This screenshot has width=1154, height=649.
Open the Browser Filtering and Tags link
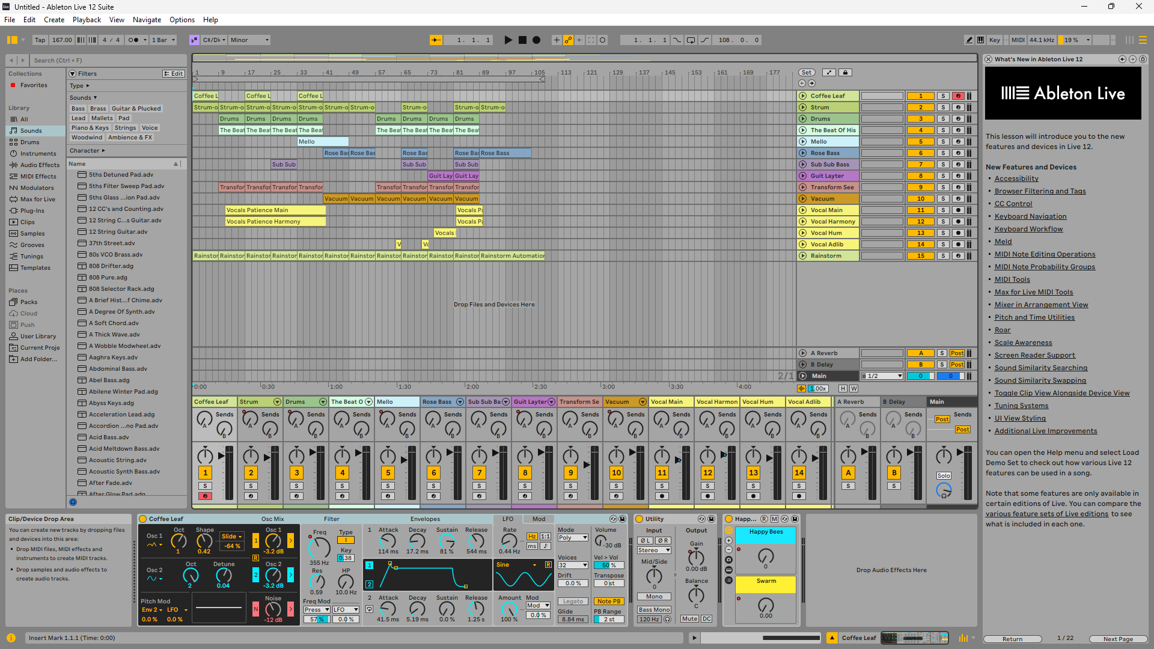coord(1040,191)
